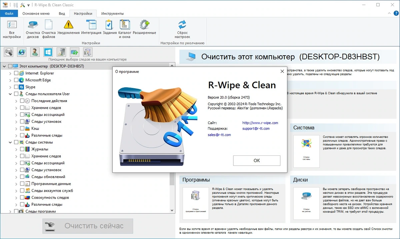This screenshot has width=400, height=239.
Task: Click the green arrow drives helper icon
Action: point(74,52)
